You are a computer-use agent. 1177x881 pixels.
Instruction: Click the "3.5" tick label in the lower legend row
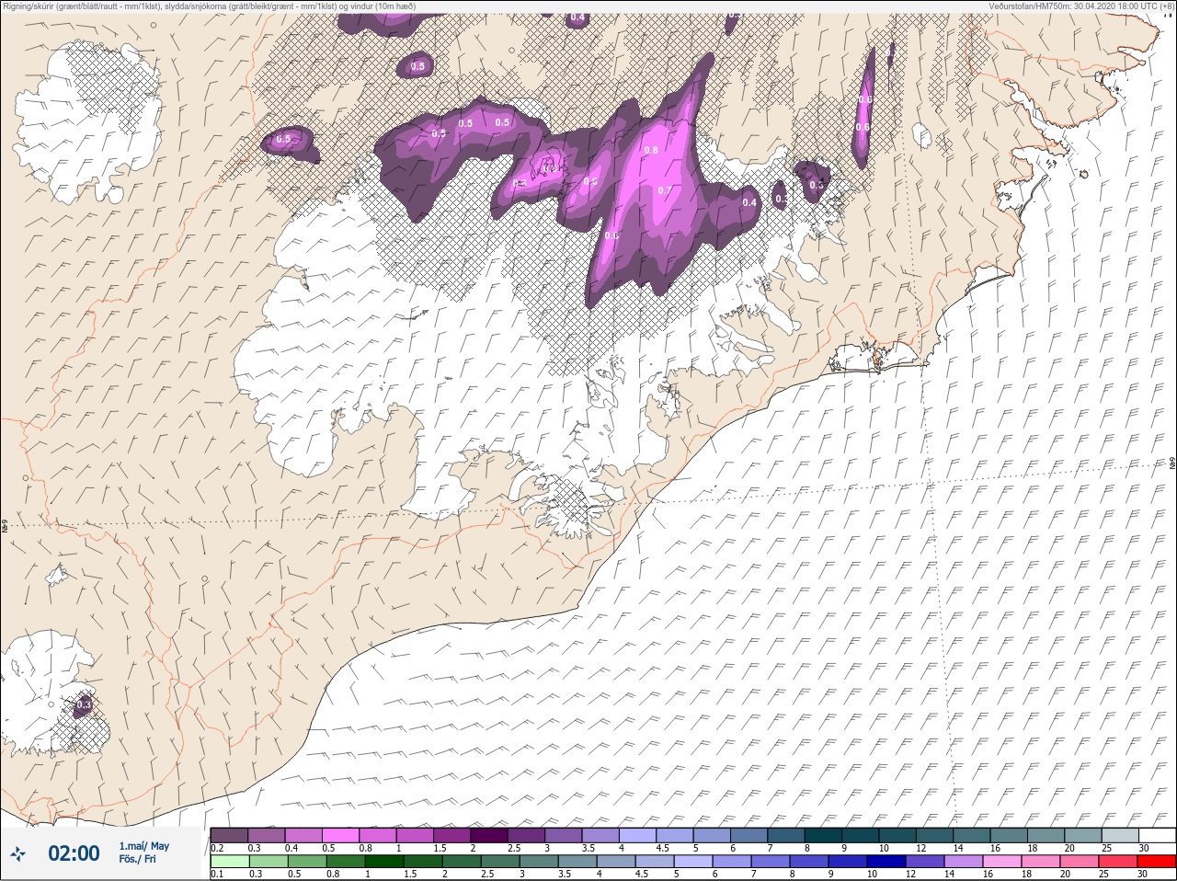point(565,874)
